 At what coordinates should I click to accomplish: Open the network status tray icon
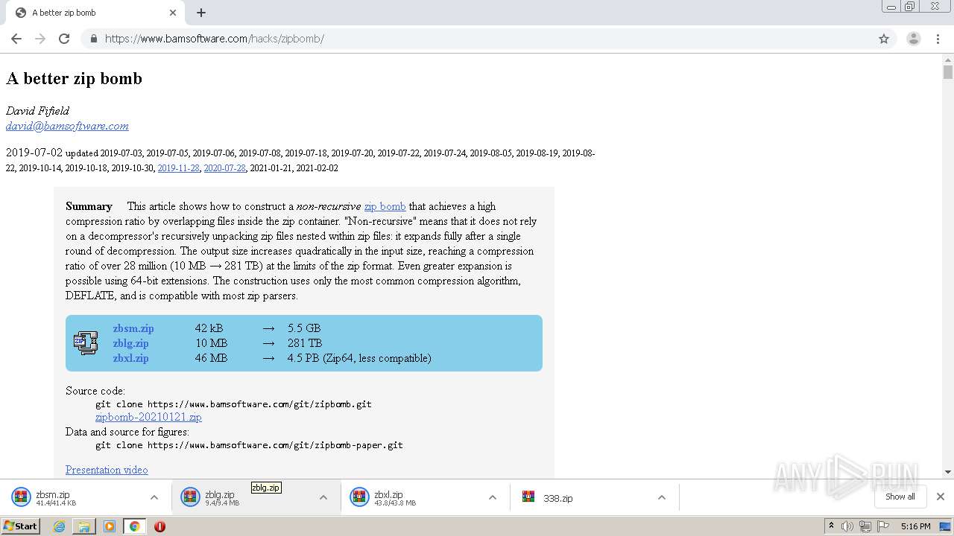pyautogui.click(x=865, y=526)
